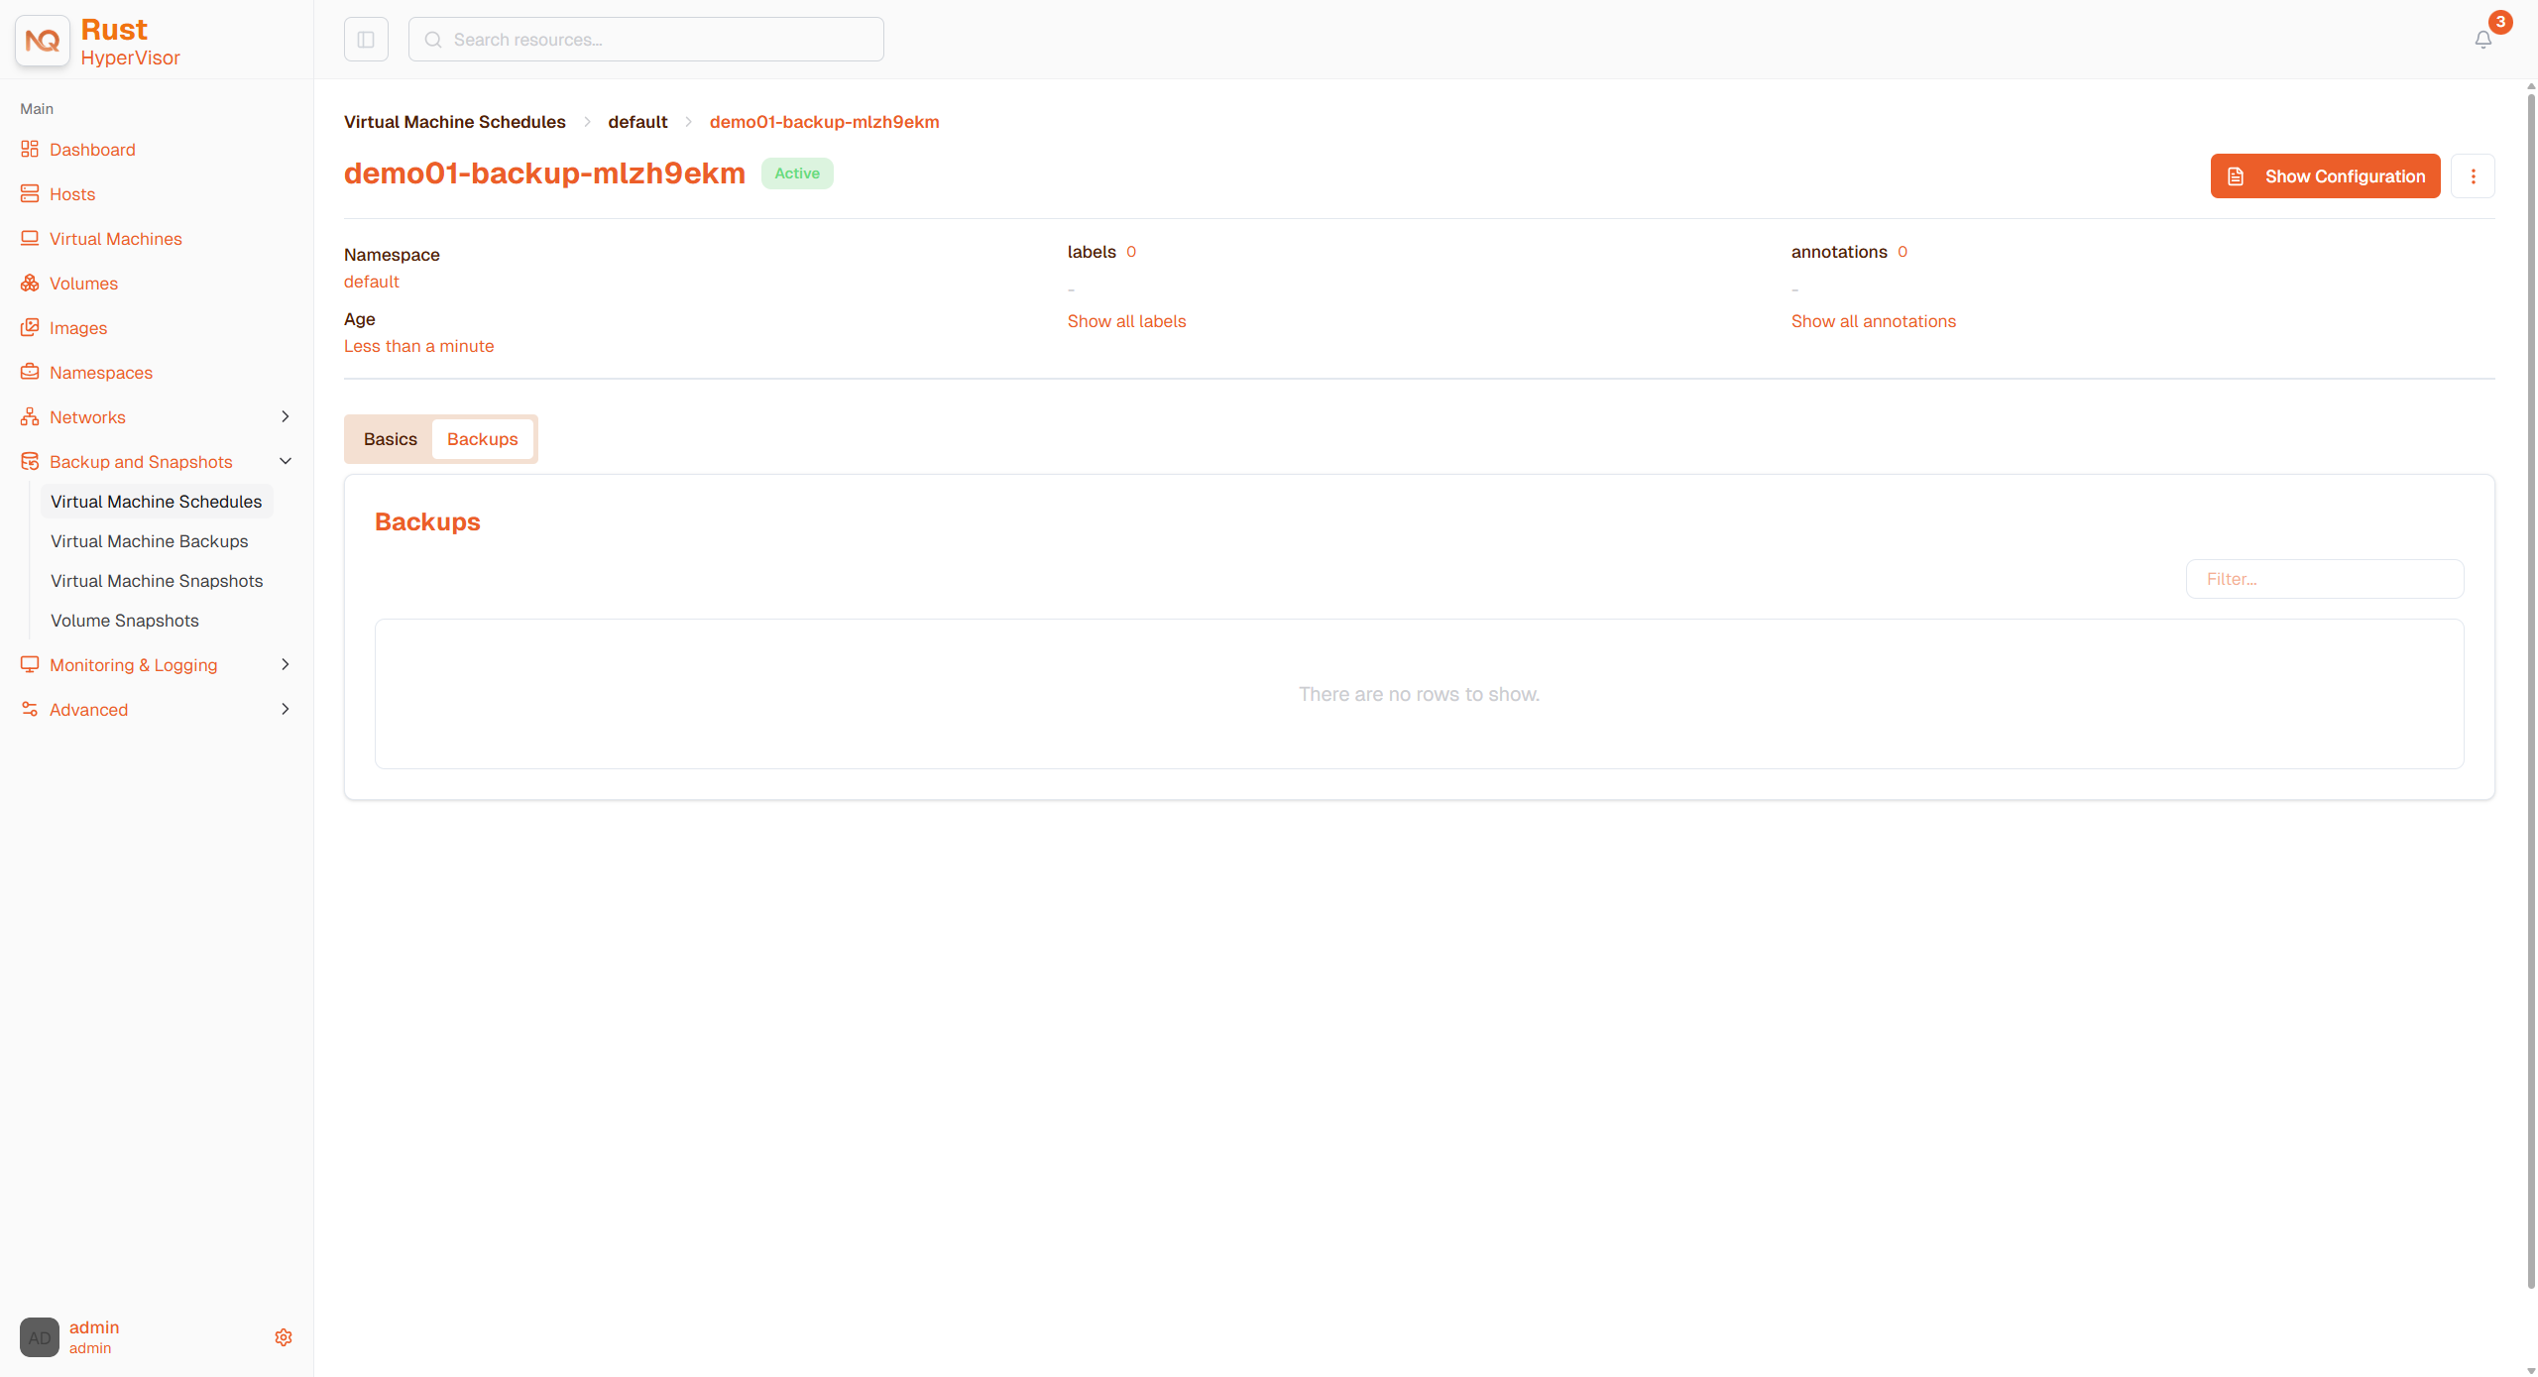Toggle the sidebar panel icon
The width and height of the screenshot is (2538, 1377).
[x=366, y=40]
